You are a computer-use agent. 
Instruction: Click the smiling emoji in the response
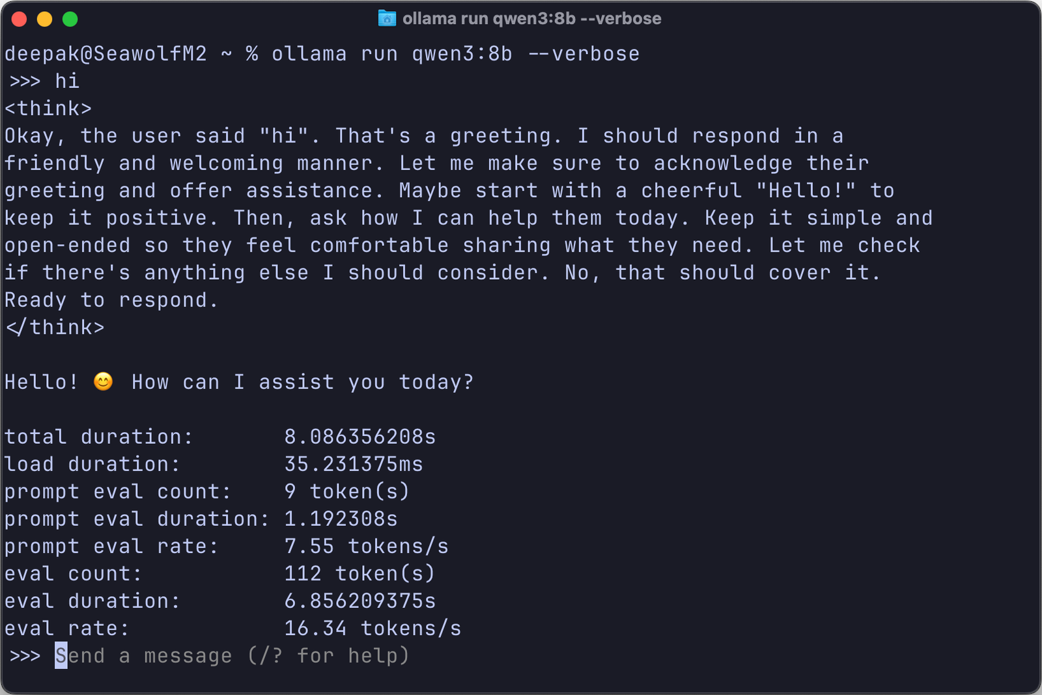pos(103,381)
